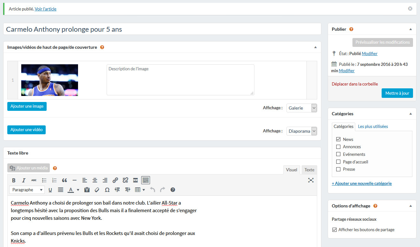420x247 pixels.
Task: Click Prévisualiser les modifications
Action: click(383, 42)
